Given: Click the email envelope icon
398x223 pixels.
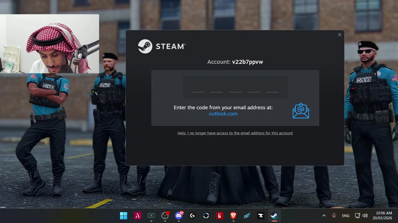Looking at the screenshot, I should [x=301, y=111].
